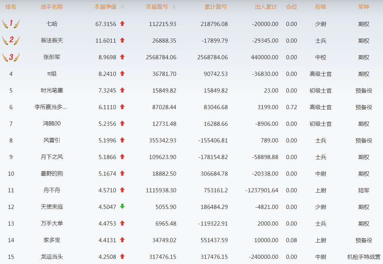
Task: Open player 风雷引's profile
Action: coord(52,140)
